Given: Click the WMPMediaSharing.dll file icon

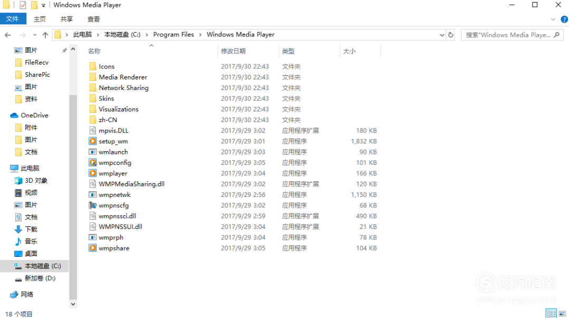Looking at the screenshot, I should pos(93,184).
